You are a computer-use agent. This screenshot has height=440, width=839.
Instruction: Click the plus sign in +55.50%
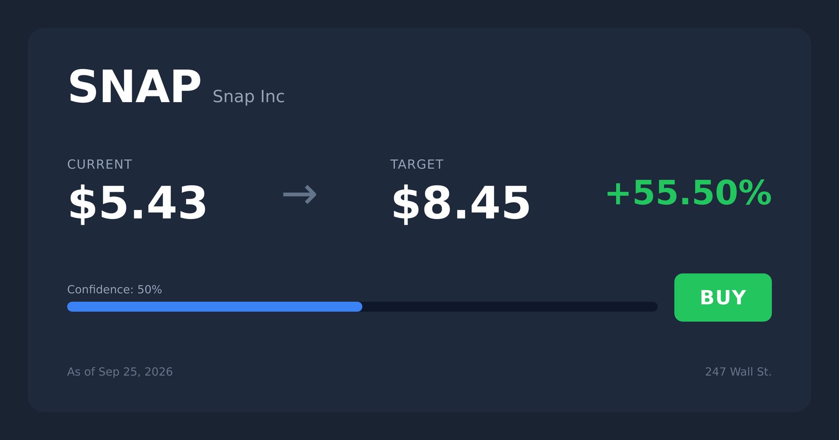pyautogui.click(x=618, y=194)
